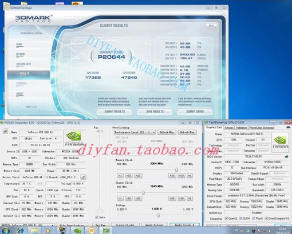The width and height of the screenshot is (292, 234).
Task: Switch to NVIDIA Inspector taskbar icon
Action: pyautogui.click(x=77, y=231)
